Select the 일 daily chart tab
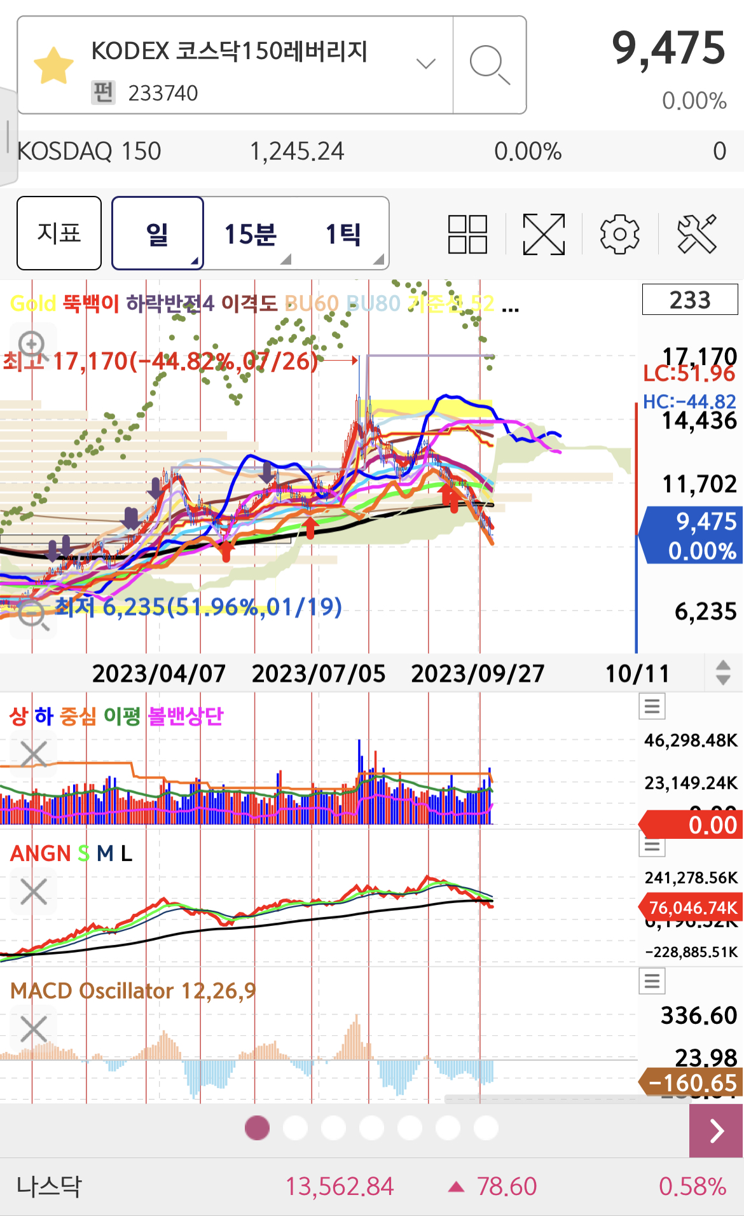The width and height of the screenshot is (744, 1216). [158, 233]
